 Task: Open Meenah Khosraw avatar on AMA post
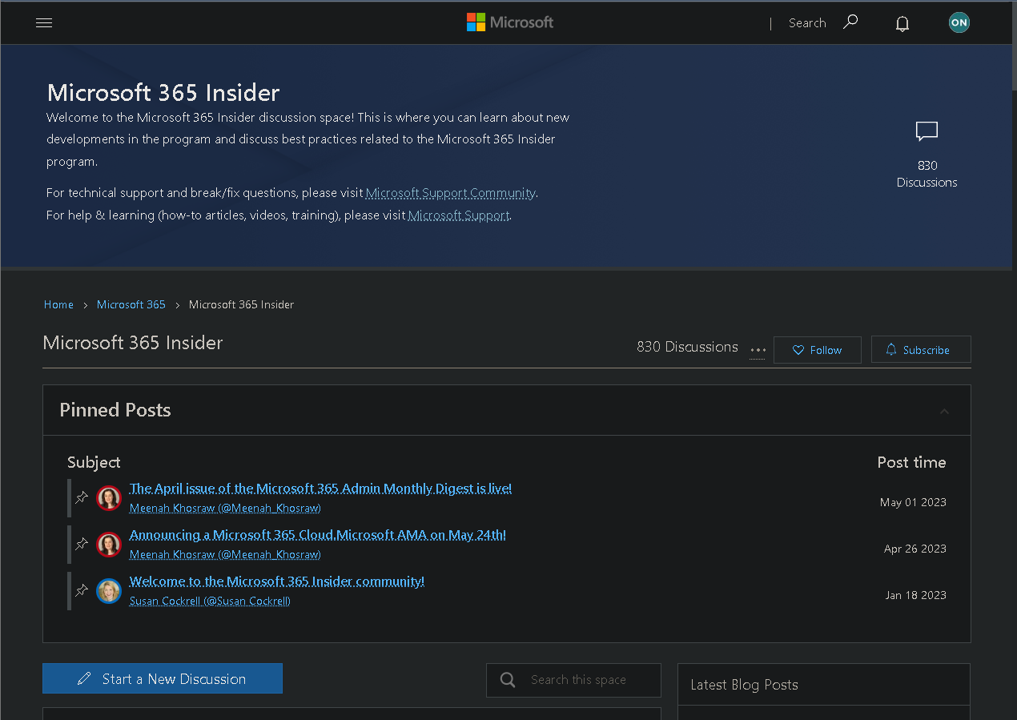(x=109, y=545)
